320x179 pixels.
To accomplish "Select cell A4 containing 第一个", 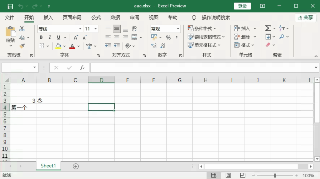I will point(23,107).
